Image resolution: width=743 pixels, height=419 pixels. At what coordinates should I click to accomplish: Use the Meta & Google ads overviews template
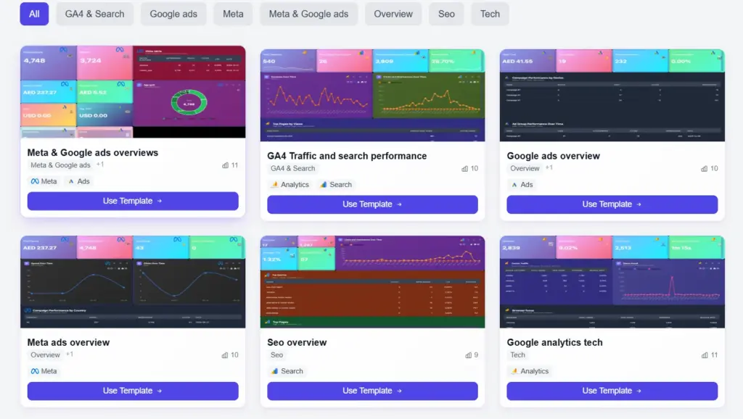click(133, 201)
